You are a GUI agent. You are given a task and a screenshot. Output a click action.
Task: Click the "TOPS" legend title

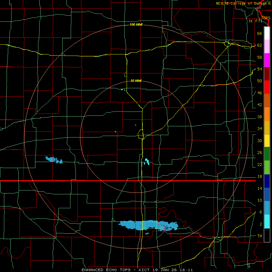[266, 18]
